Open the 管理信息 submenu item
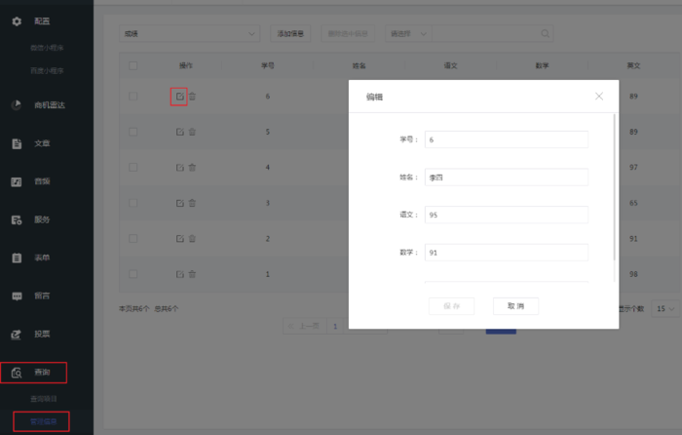 44,421
